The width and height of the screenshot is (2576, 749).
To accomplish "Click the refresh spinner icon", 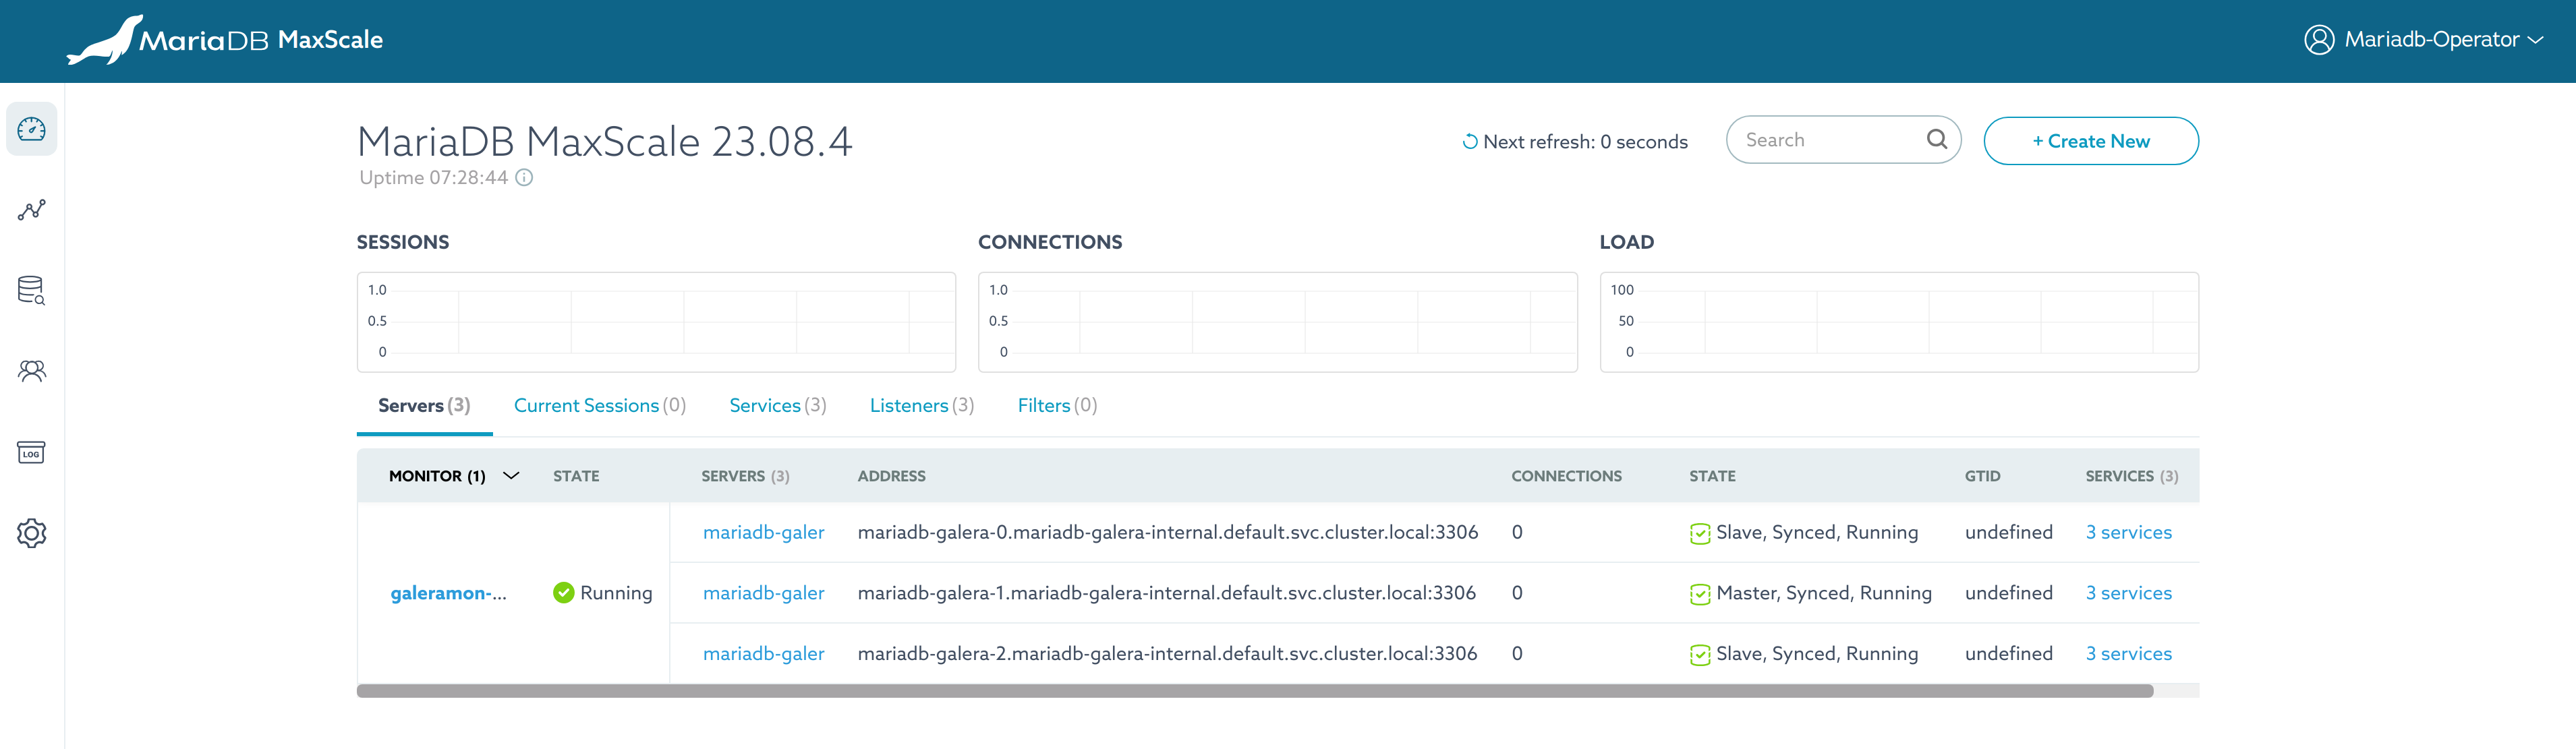I will (x=1470, y=142).
